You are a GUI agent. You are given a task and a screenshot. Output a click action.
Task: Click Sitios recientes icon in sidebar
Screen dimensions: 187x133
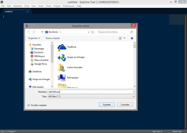coord(32,60)
